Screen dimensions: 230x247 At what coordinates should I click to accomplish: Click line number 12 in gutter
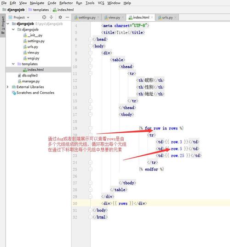[75, 81]
